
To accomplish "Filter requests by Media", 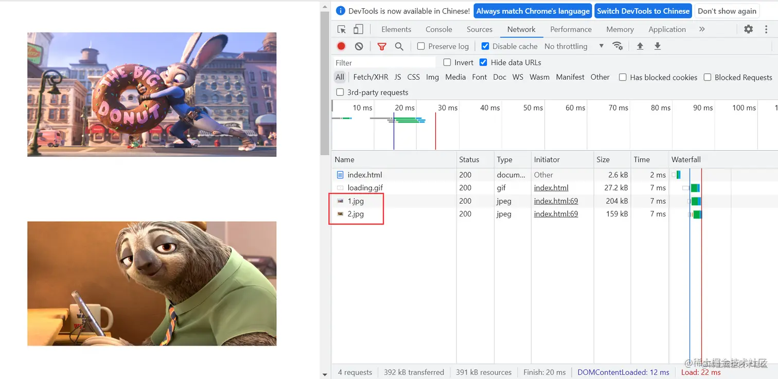I will click(455, 77).
